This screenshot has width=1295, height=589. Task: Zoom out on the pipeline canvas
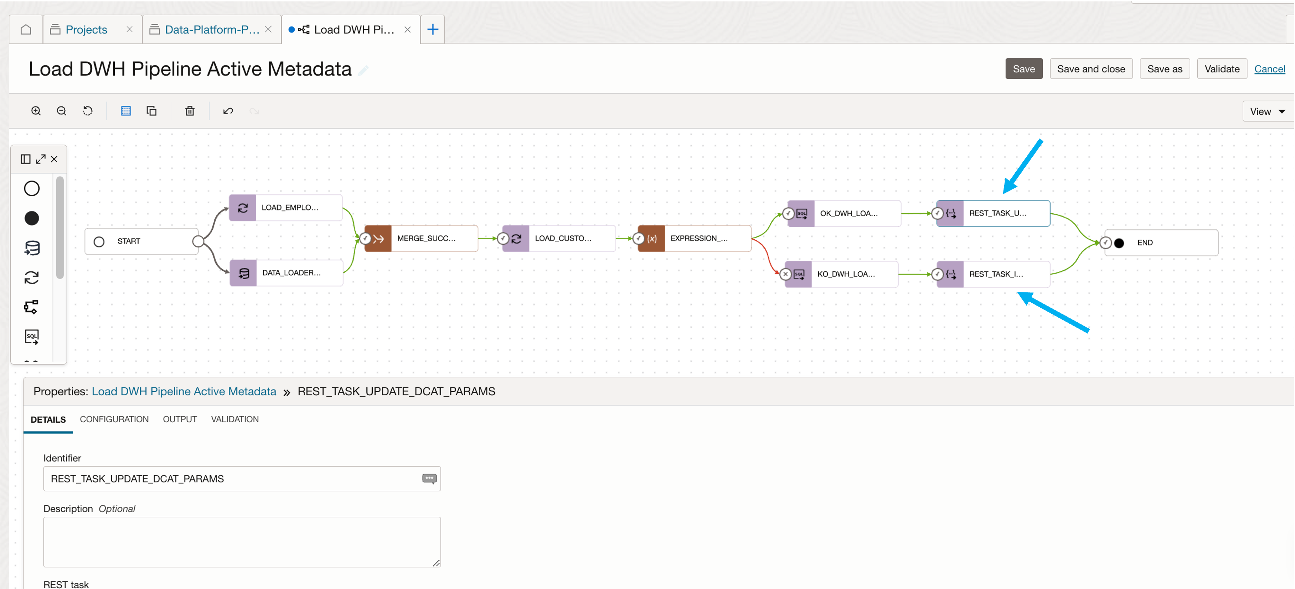point(61,111)
